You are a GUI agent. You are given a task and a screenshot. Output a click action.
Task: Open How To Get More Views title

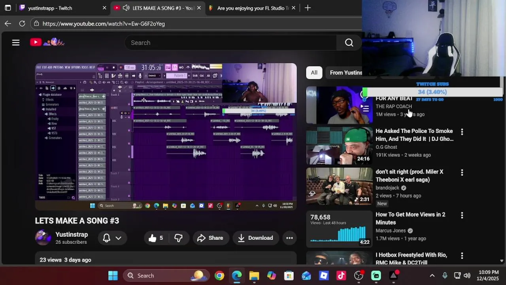(410, 218)
